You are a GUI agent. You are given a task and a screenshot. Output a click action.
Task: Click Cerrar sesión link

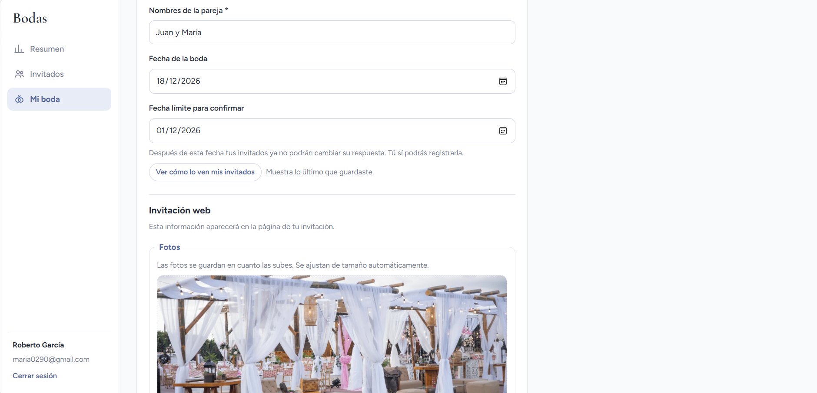35,376
